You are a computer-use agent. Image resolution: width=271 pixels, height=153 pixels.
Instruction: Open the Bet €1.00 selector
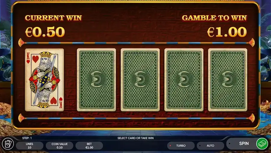click(89, 145)
